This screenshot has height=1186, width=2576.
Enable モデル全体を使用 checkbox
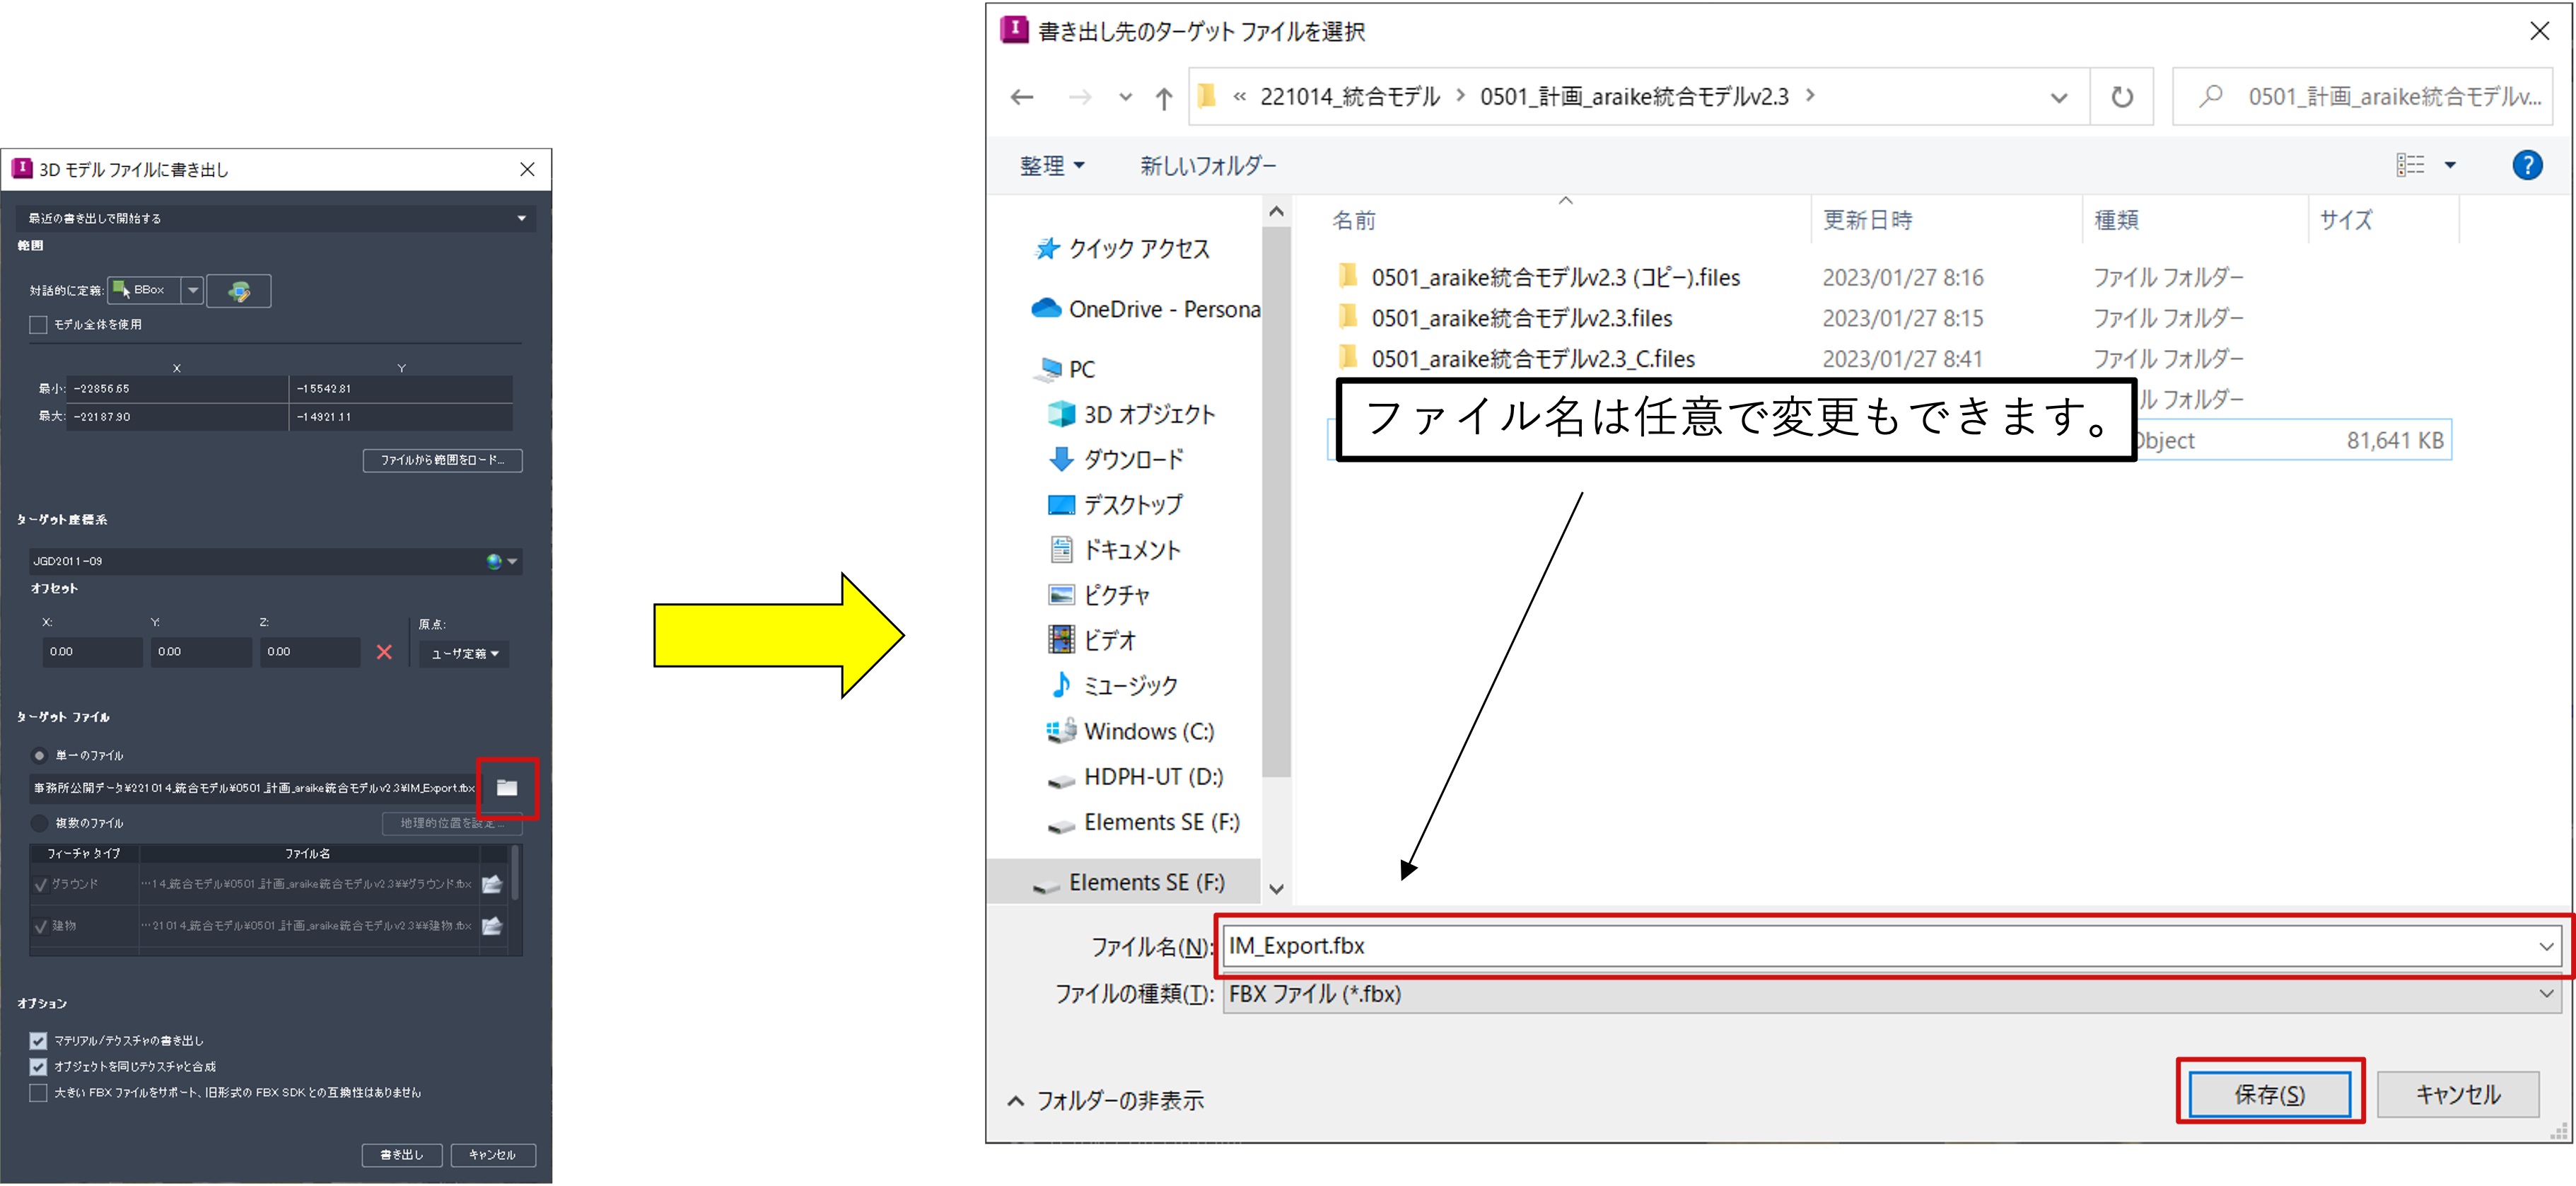(x=39, y=325)
